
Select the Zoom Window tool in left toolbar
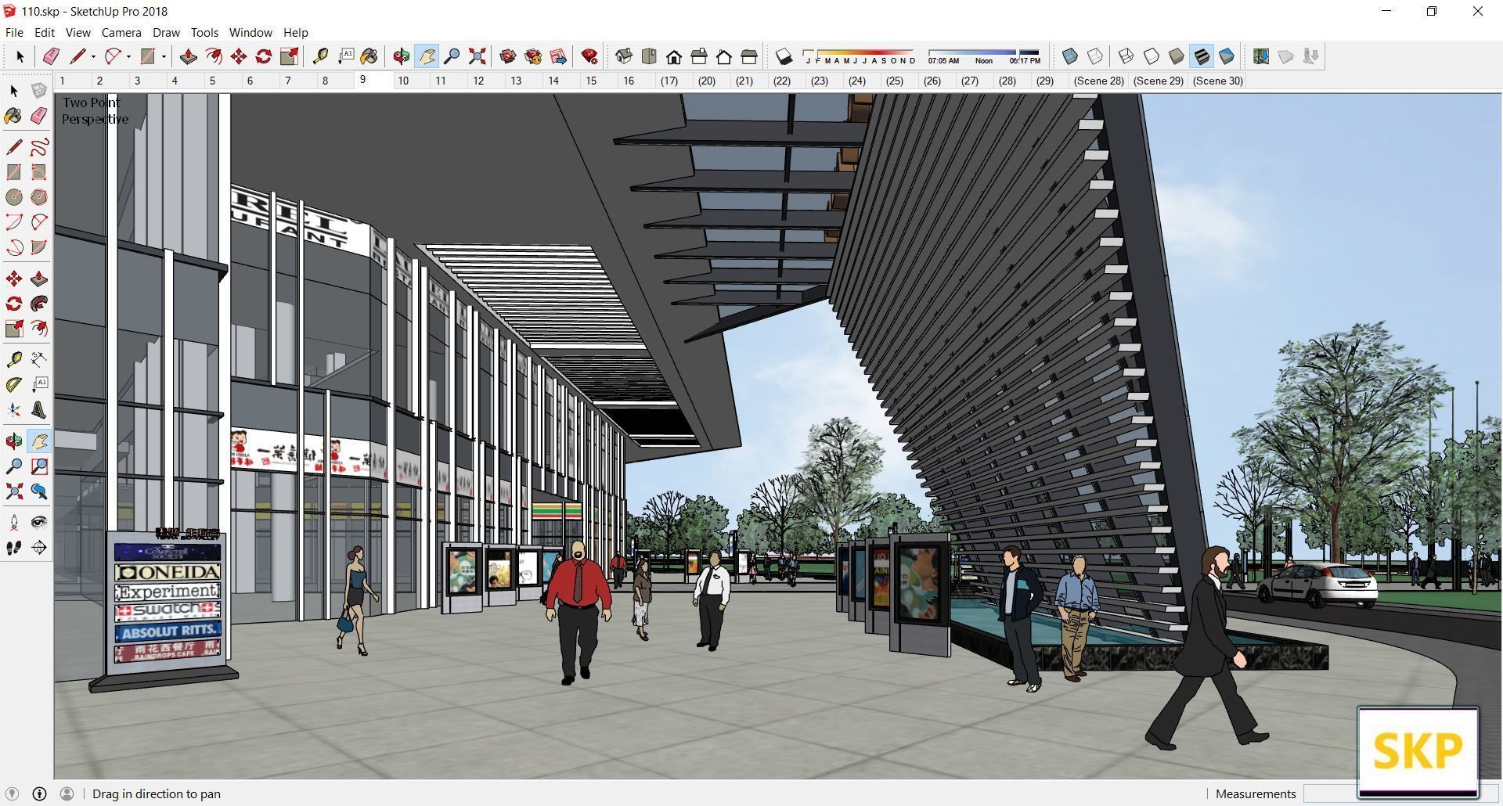click(38, 466)
